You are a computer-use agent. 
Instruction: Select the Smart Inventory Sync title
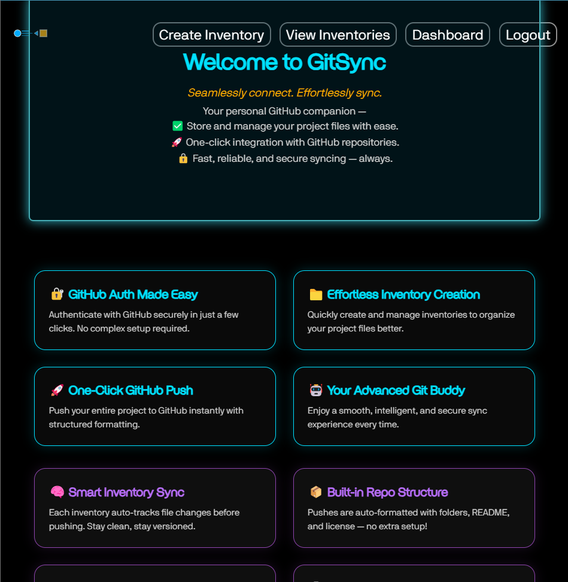coord(126,492)
